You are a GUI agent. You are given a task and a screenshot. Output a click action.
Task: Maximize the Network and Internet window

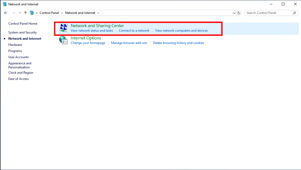283,4
